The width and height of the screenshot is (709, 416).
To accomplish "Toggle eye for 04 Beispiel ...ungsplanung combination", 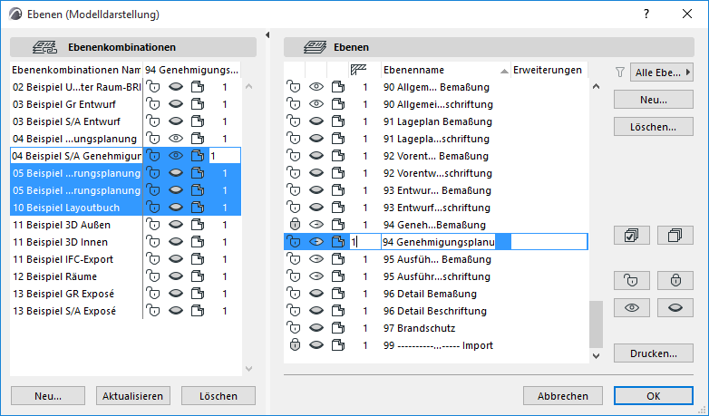I will click(176, 139).
